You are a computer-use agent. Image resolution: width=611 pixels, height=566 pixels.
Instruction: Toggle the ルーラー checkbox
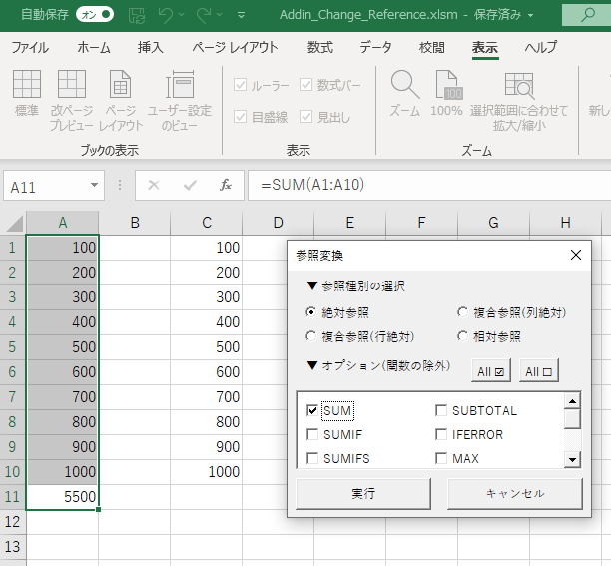coord(240,85)
